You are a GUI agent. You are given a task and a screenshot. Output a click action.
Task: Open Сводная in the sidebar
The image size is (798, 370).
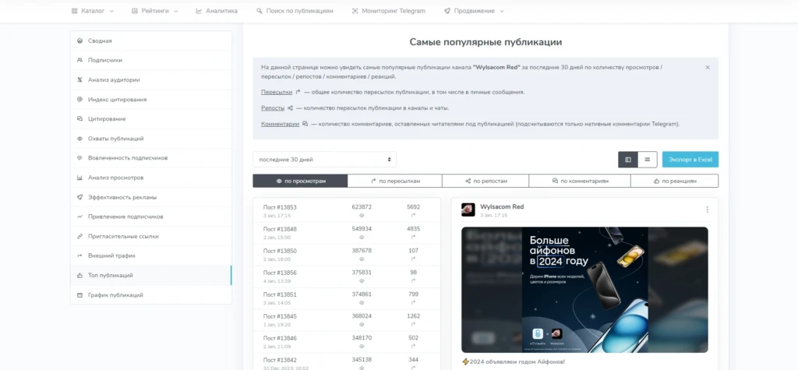click(x=150, y=41)
